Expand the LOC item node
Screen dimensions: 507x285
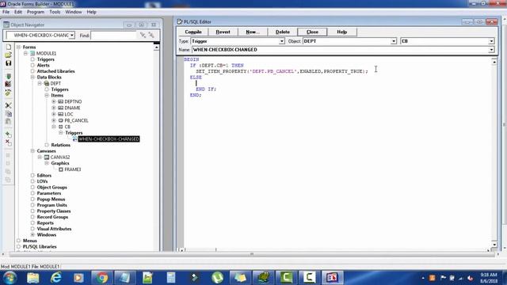(54, 114)
